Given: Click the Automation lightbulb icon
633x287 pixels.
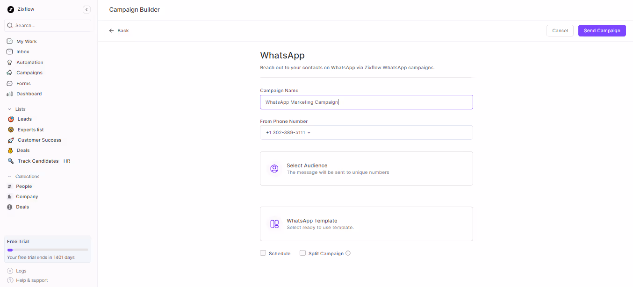Looking at the screenshot, I should click(10, 62).
